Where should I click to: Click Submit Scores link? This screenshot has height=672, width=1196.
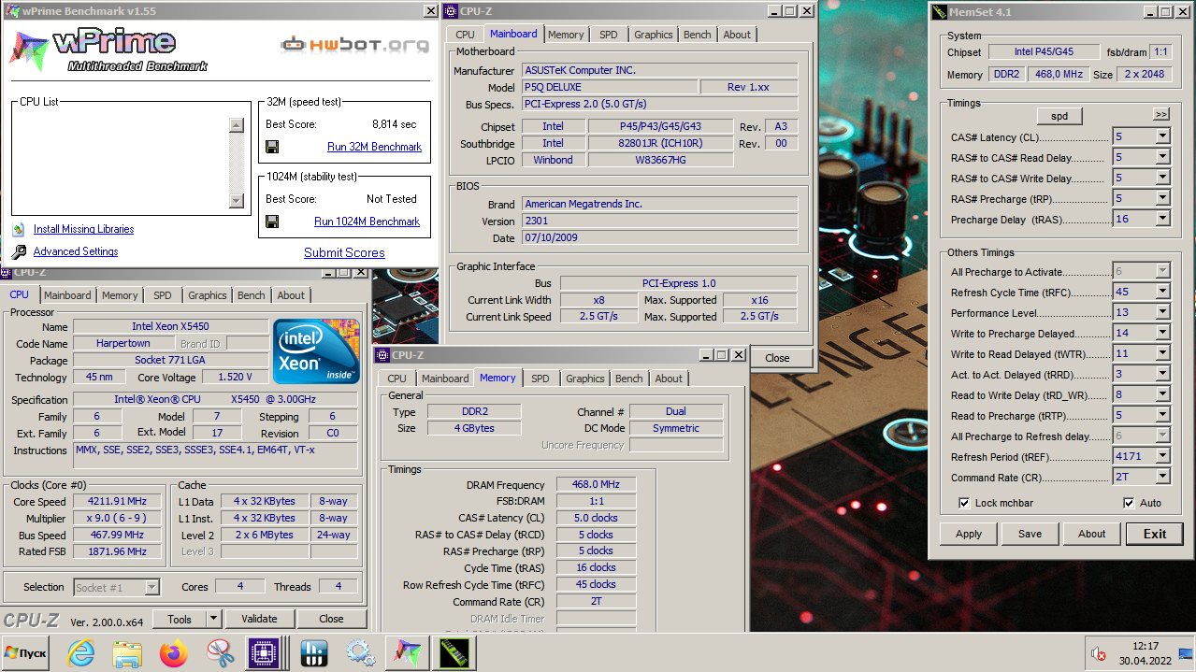click(344, 252)
